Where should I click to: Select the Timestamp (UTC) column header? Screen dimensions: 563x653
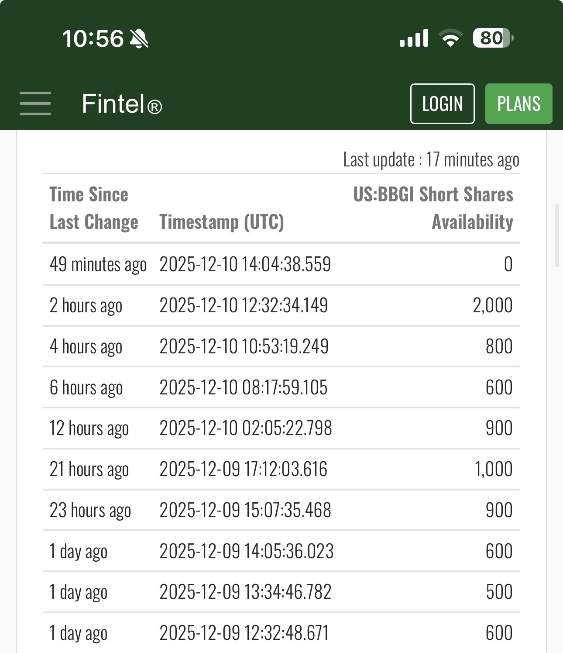pyautogui.click(x=221, y=222)
